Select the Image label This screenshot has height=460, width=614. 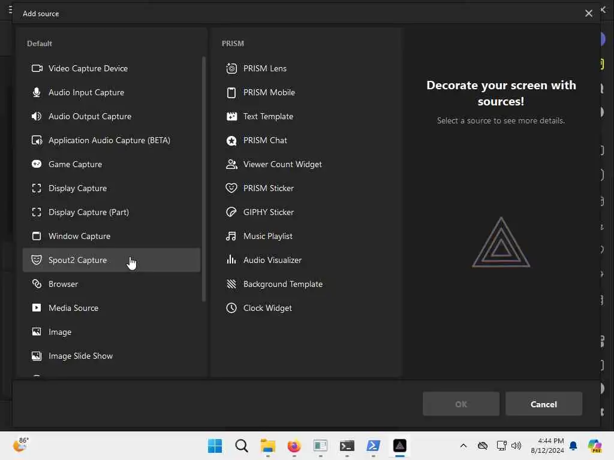coord(60,332)
